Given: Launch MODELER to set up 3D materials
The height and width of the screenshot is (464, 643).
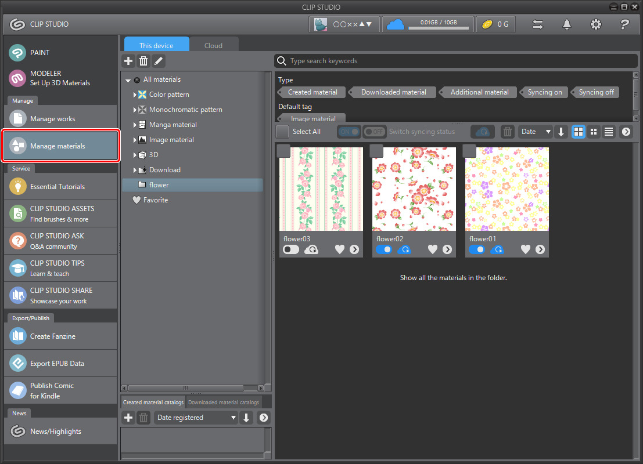Looking at the screenshot, I should point(17,77).
